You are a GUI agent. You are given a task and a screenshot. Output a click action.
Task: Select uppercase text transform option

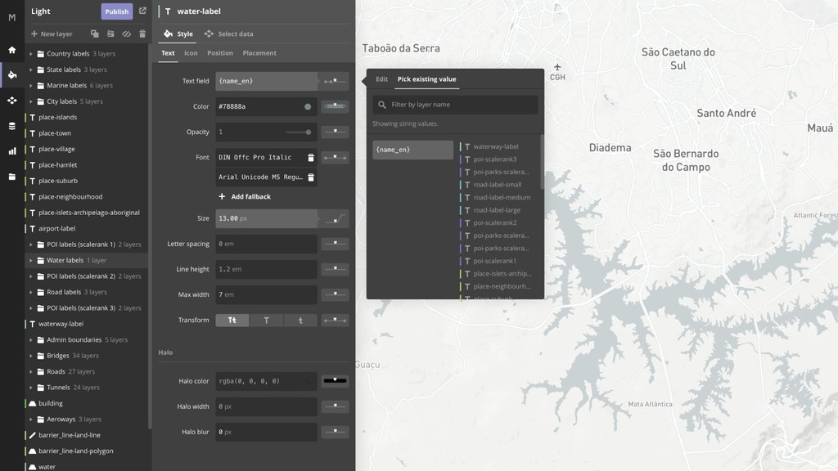[266, 321]
